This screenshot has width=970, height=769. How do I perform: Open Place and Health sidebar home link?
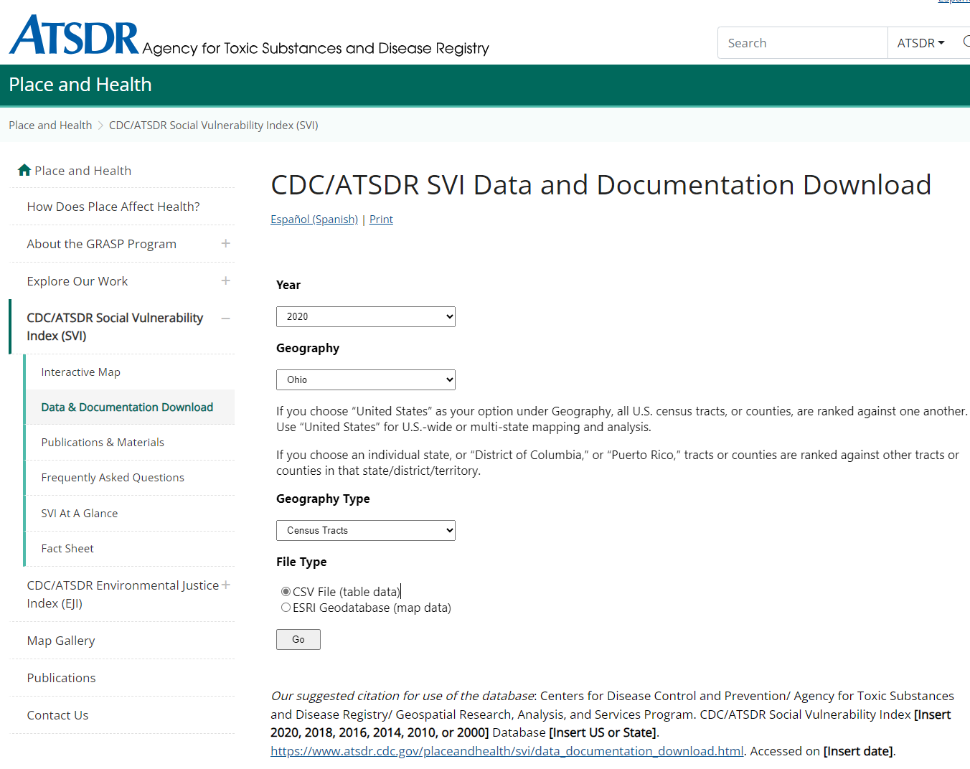coord(83,170)
